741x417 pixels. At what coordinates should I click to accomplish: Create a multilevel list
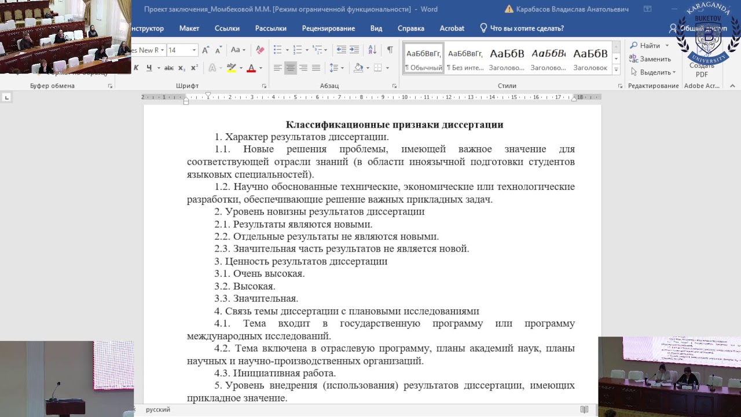(x=317, y=50)
